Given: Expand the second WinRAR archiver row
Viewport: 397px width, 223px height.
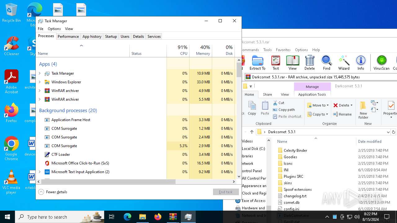Looking at the screenshot, I should [40, 99].
